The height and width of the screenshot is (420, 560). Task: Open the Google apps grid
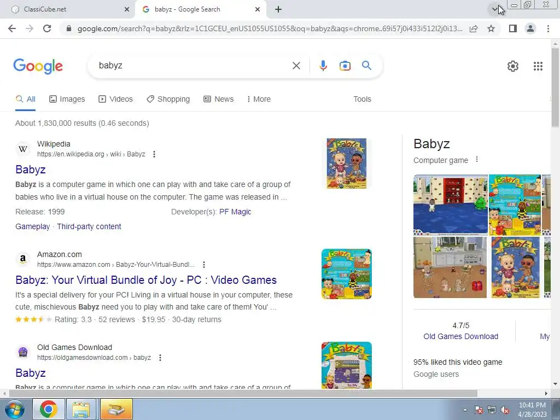point(538,66)
